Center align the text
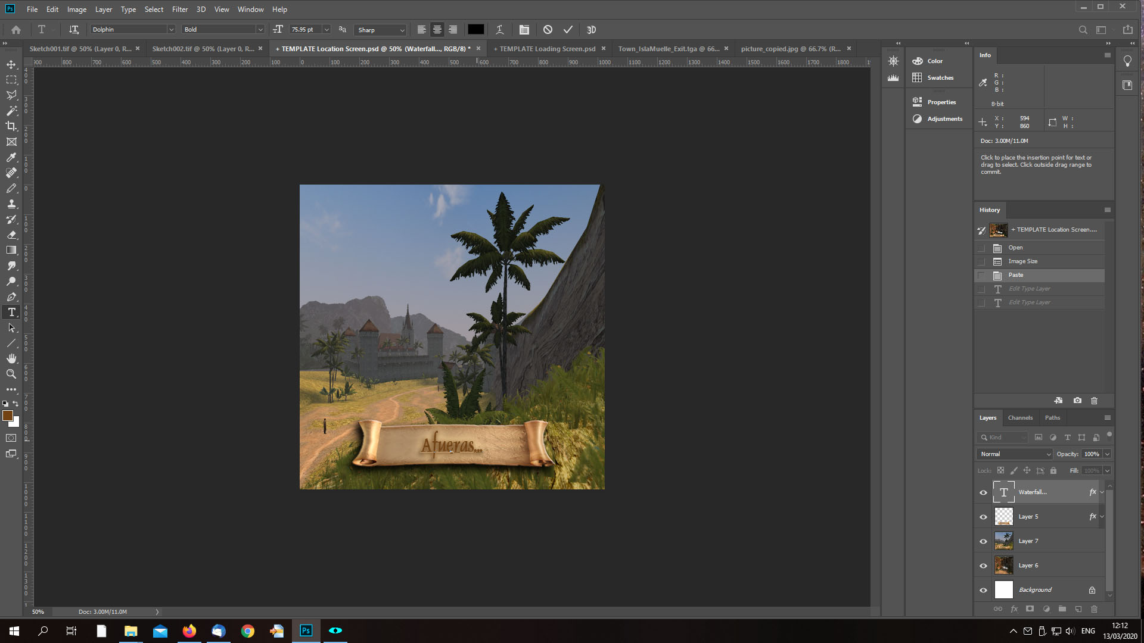Image resolution: width=1144 pixels, height=643 pixels. (x=437, y=30)
